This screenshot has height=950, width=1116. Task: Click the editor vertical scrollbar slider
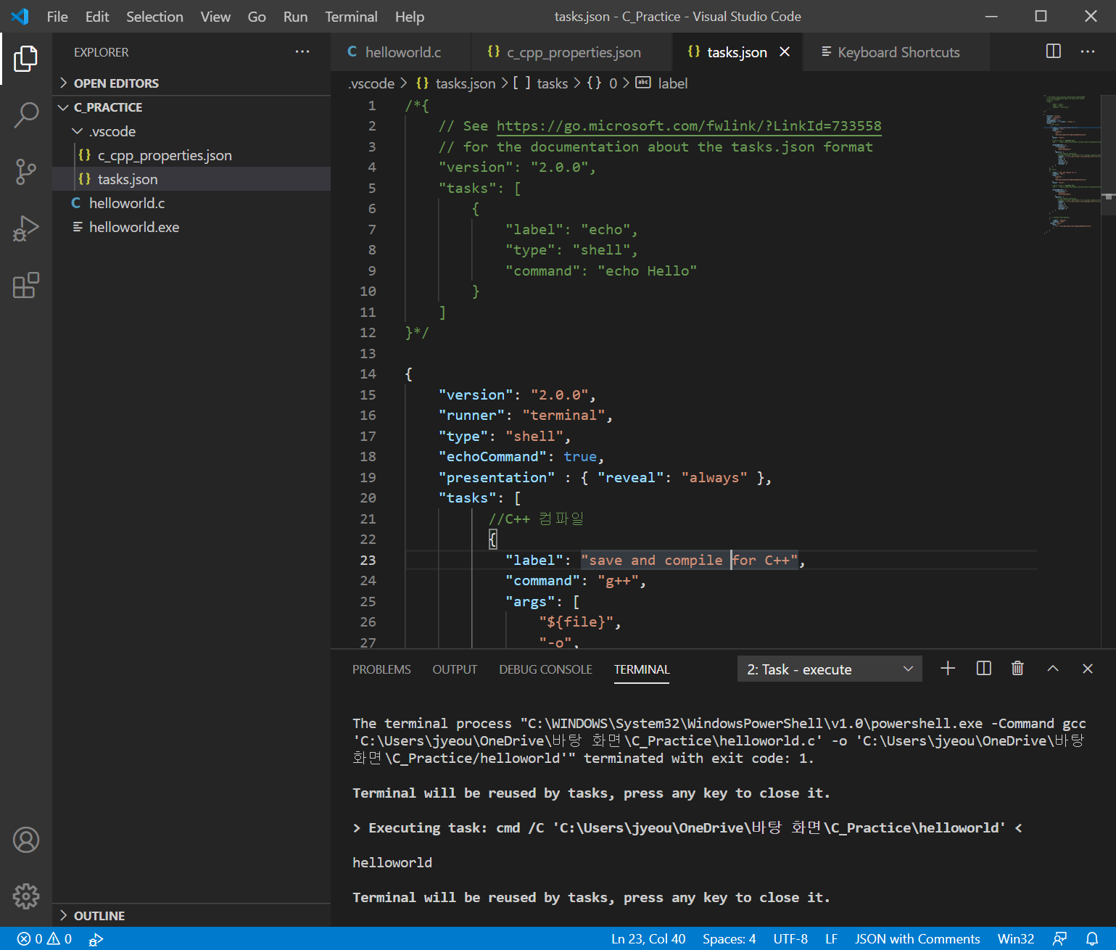[1108, 155]
